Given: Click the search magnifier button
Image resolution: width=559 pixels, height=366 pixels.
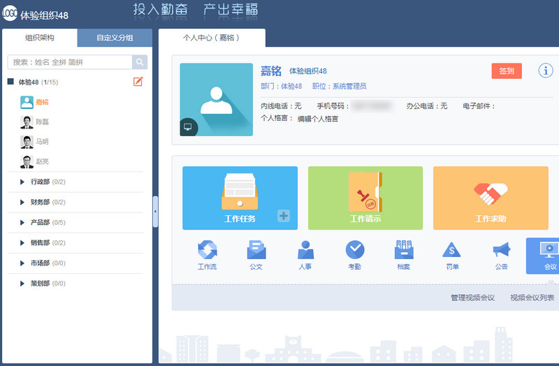Looking at the screenshot, I should 140,62.
